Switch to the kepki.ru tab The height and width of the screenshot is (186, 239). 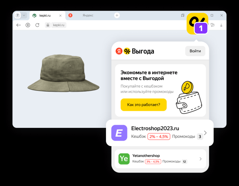(x=45, y=16)
